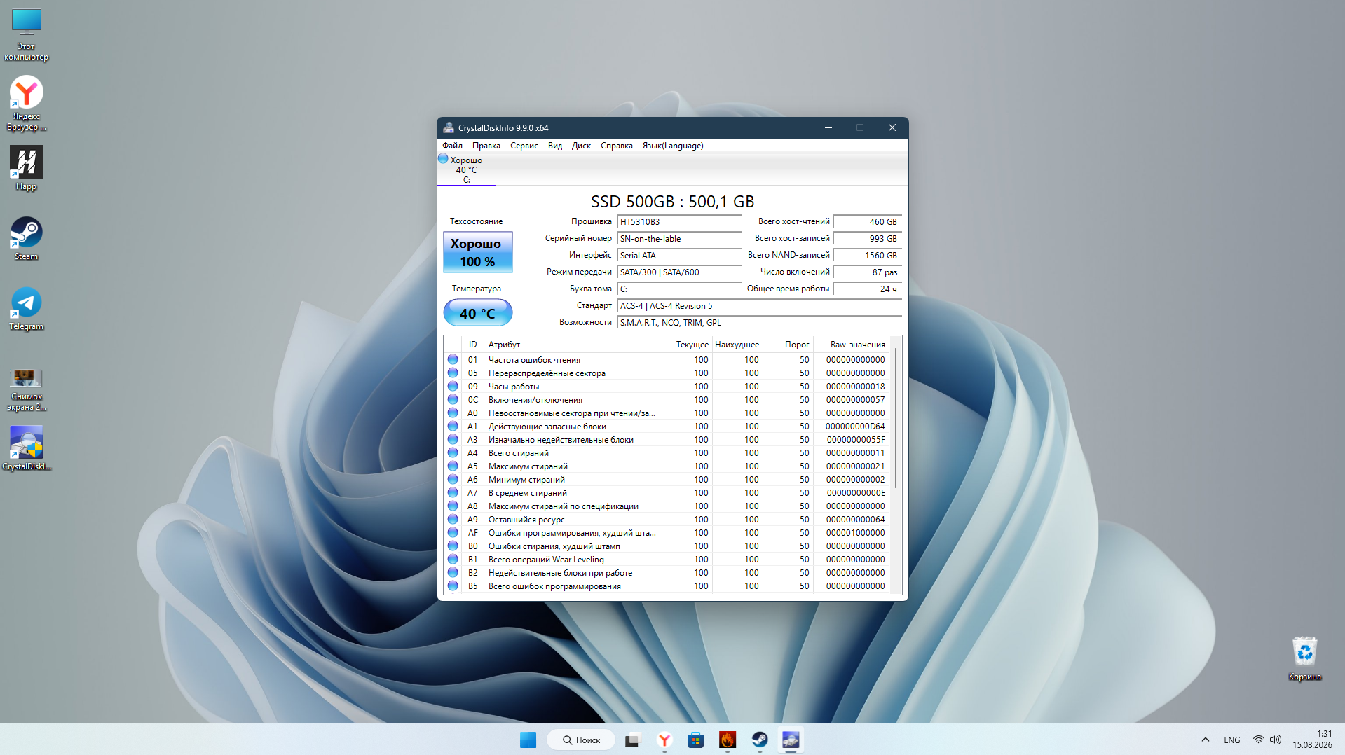Open the Язык(Language) menu
This screenshot has width=1345, height=755.
tap(673, 146)
